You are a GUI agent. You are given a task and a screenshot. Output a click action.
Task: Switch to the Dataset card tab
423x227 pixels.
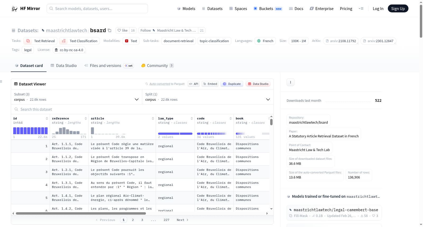tap(29, 66)
